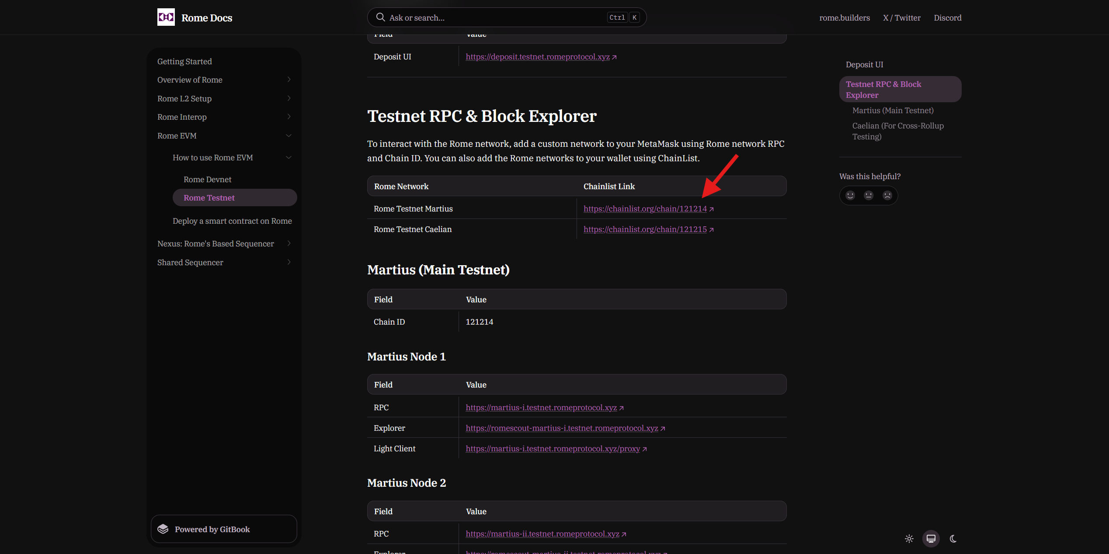This screenshot has height=554, width=1109.
Task: Click the Ask or search input field
Action: (507, 17)
